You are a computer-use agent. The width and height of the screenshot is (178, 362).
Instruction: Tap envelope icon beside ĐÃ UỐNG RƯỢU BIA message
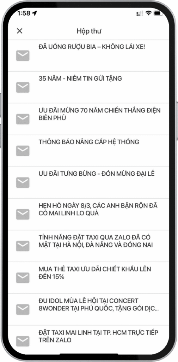click(23, 56)
